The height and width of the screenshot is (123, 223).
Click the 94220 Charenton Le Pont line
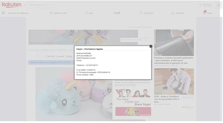86,58
